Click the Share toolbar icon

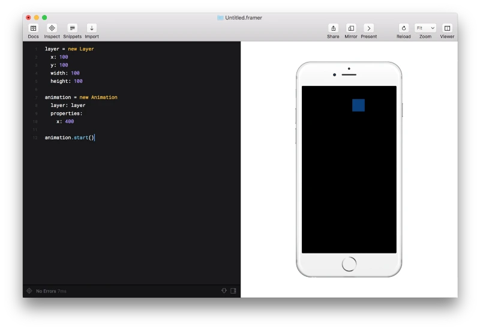333,28
